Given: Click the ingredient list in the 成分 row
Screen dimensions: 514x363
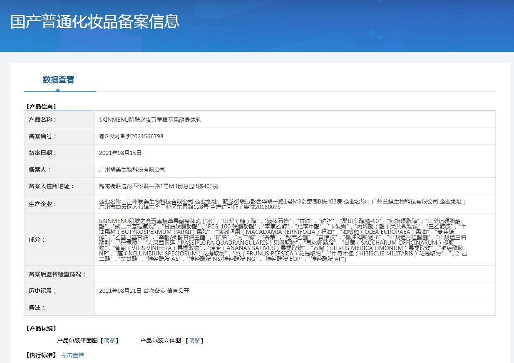Looking at the screenshot, I should click(283, 240).
